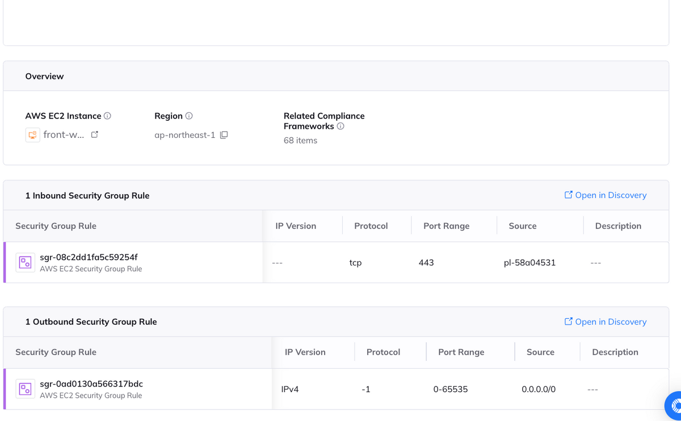Click the Related Compliance Frameworks info icon
Viewport: 681px width, 421px height.
click(340, 127)
